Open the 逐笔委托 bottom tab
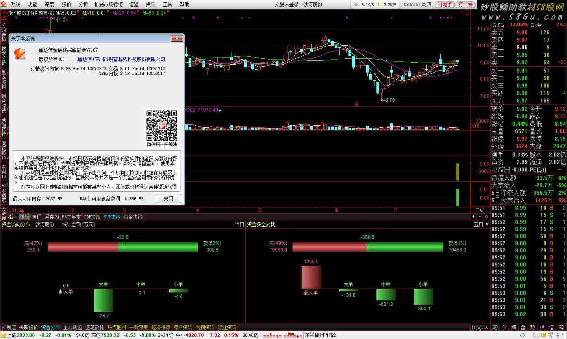Screen dimensions: 567x339 point(95,327)
